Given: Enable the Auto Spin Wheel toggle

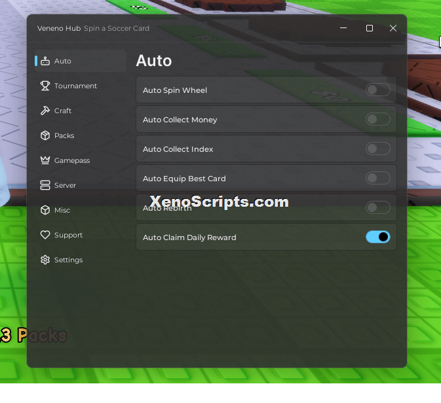Looking at the screenshot, I should click(377, 90).
